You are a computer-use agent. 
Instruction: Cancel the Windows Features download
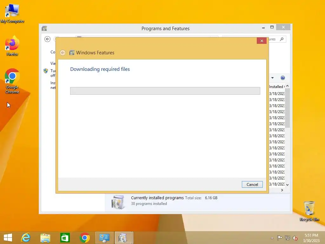(252, 185)
